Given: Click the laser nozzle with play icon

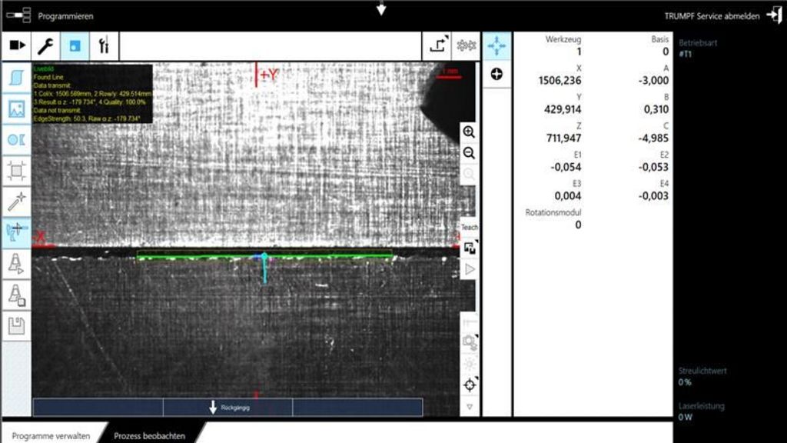Looking at the screenshot, I should 17,263.
